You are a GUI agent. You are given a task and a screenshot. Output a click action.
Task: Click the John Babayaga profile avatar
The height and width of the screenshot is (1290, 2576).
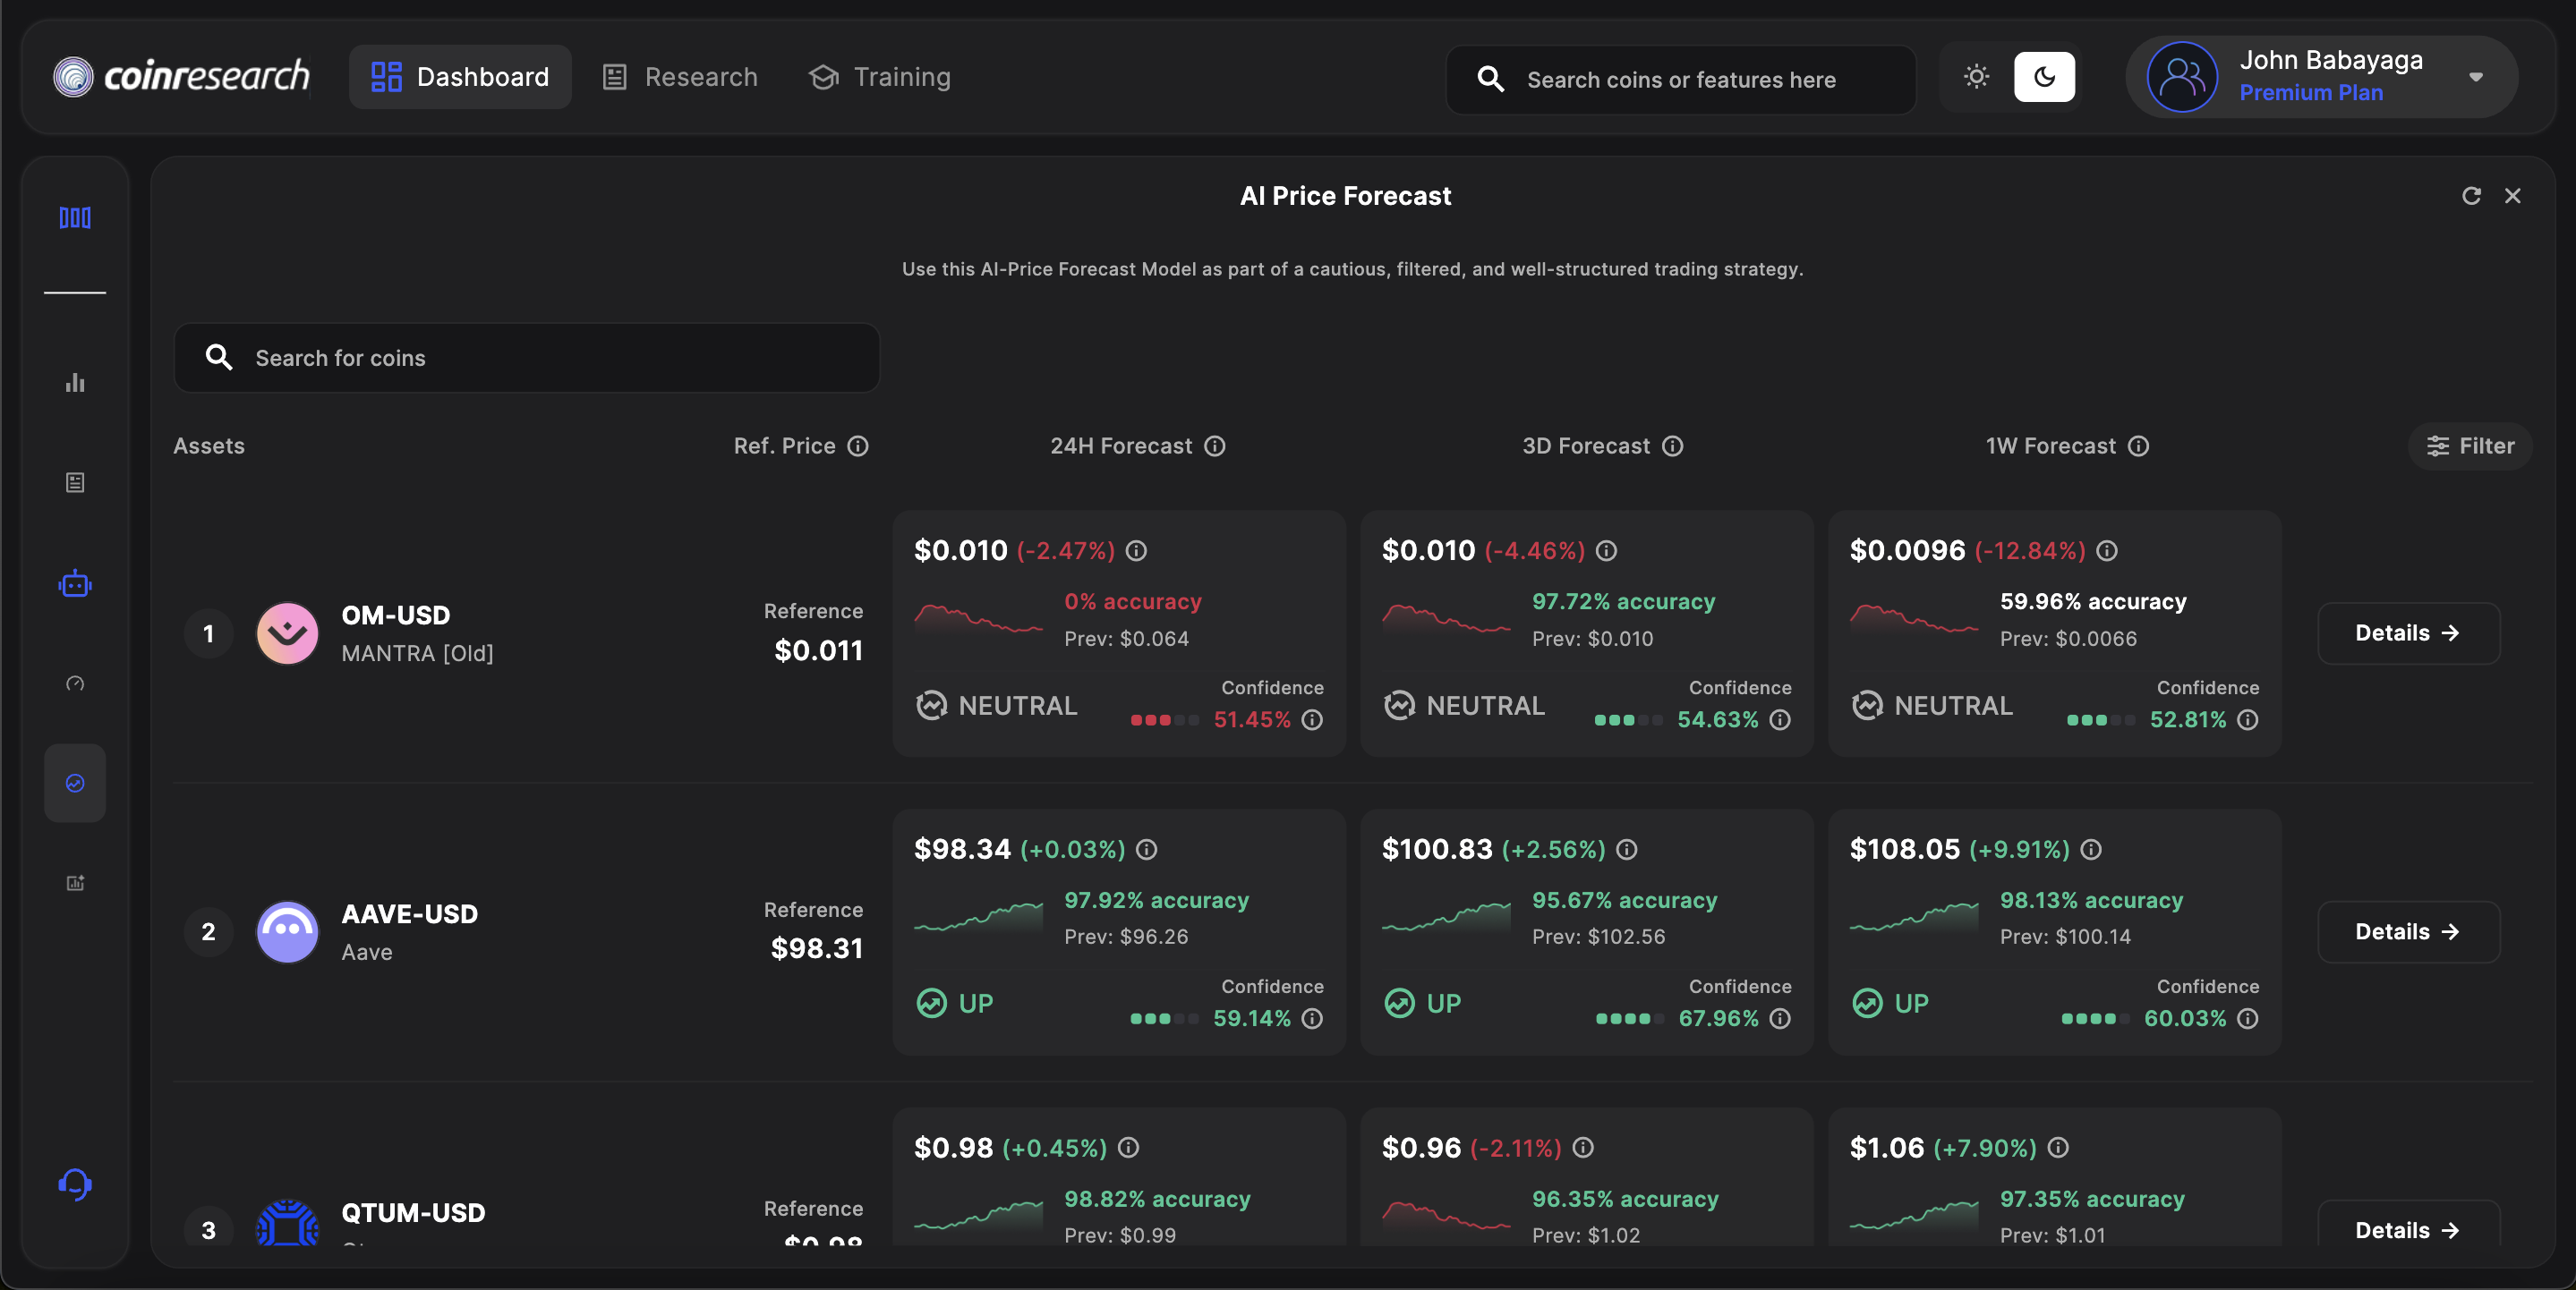(2182, 77)
